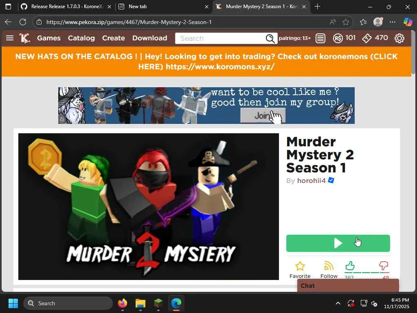Open a new browser tab
The width and height of the screenshot is (417, 313).
317,7
